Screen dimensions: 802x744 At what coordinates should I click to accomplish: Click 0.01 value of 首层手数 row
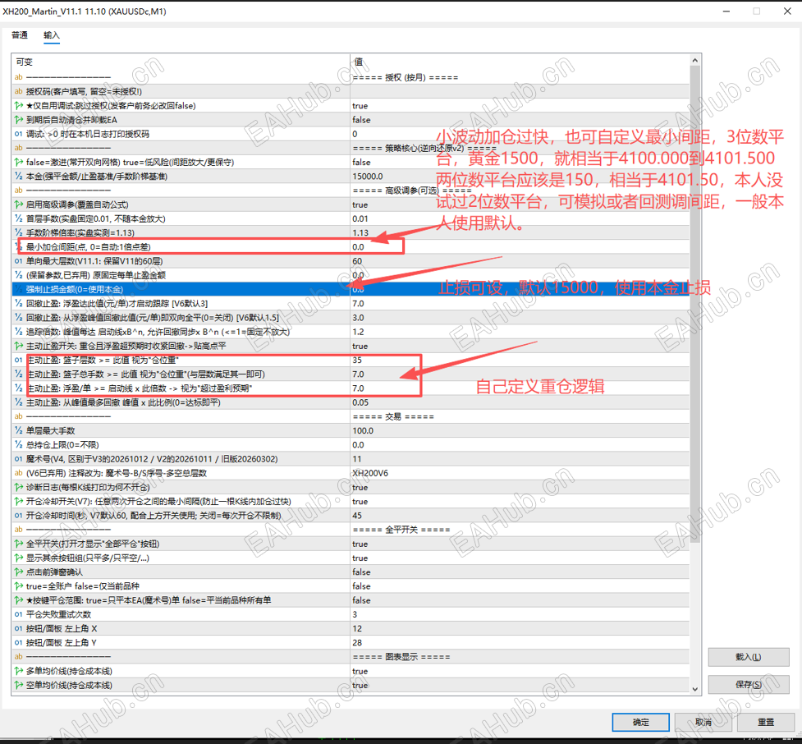point(360,219)
